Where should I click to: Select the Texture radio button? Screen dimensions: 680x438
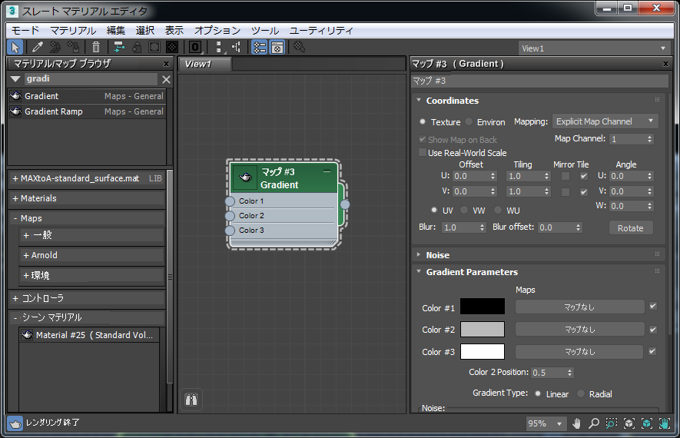pyautogui.click(x=423, y=122)
